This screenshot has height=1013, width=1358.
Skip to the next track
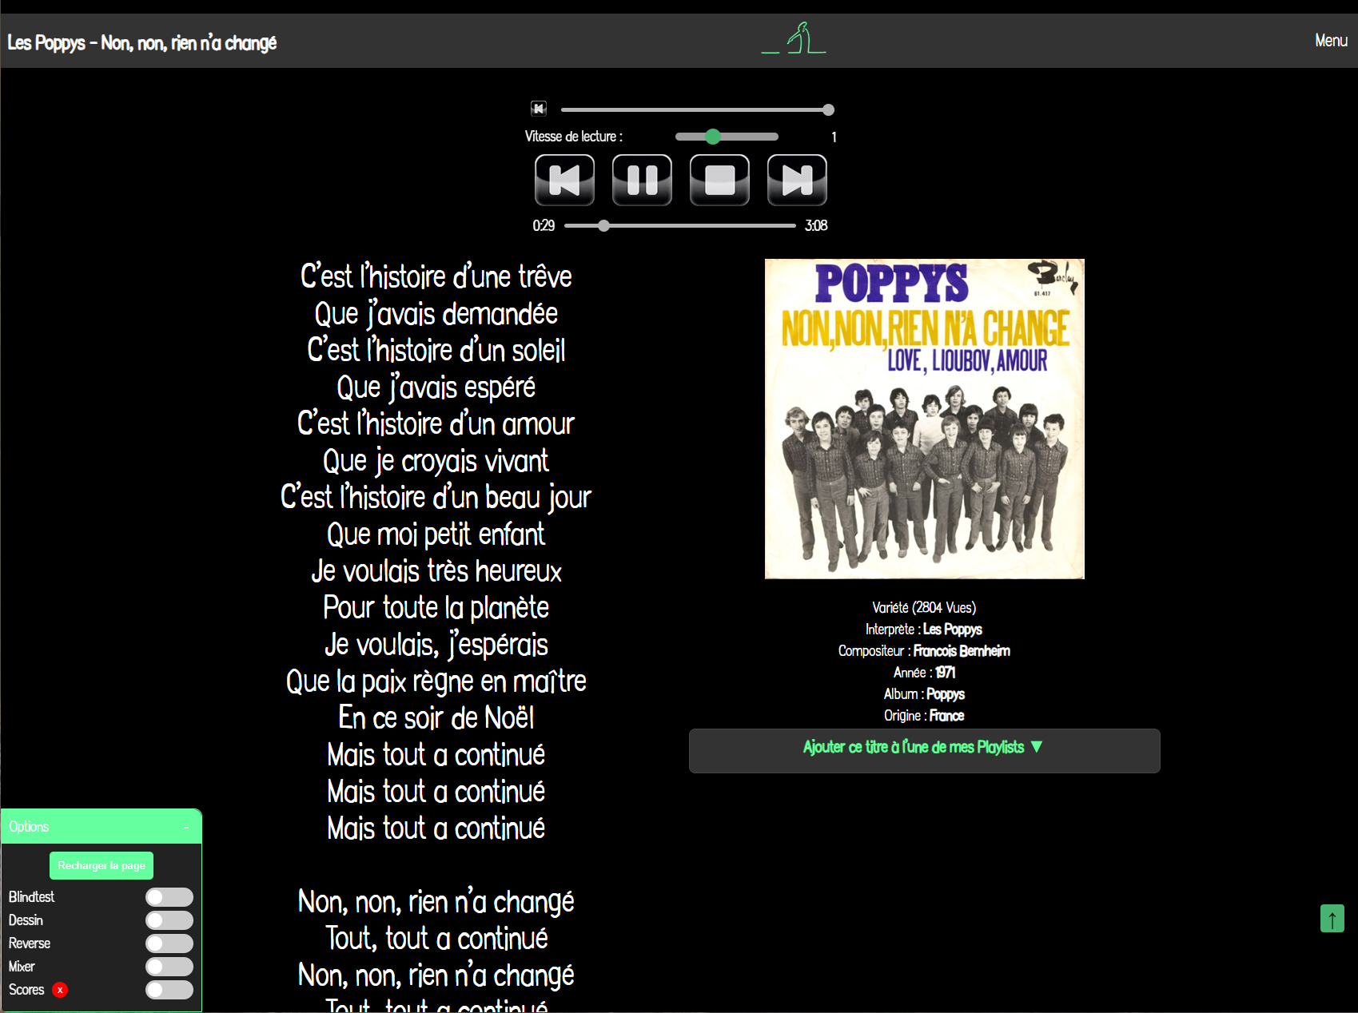[797, 181]
